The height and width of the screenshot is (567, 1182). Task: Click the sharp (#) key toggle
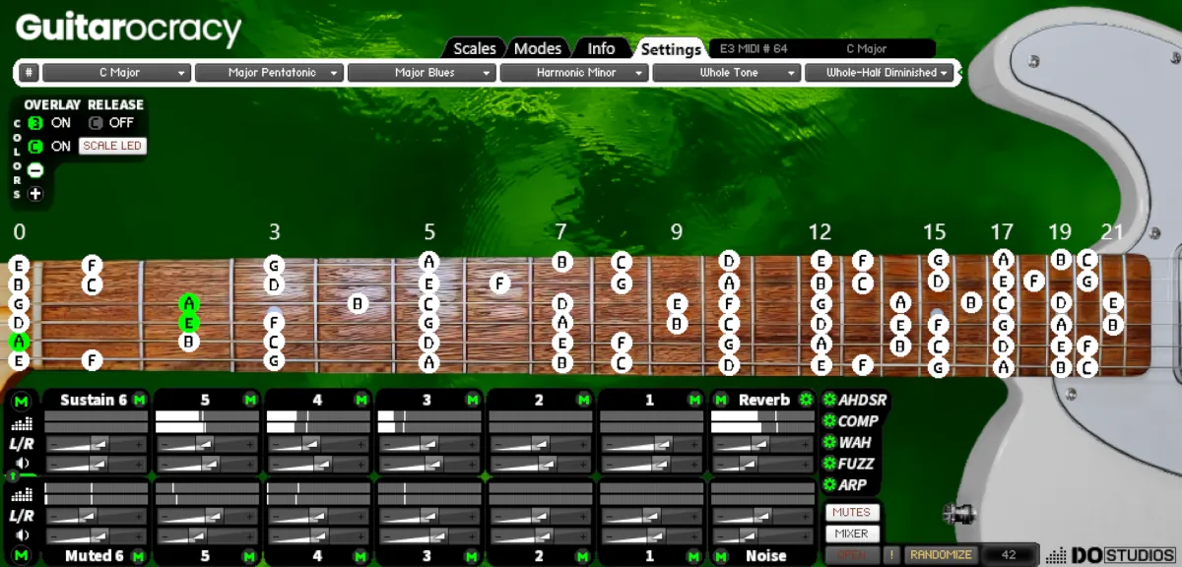[30, 73]
